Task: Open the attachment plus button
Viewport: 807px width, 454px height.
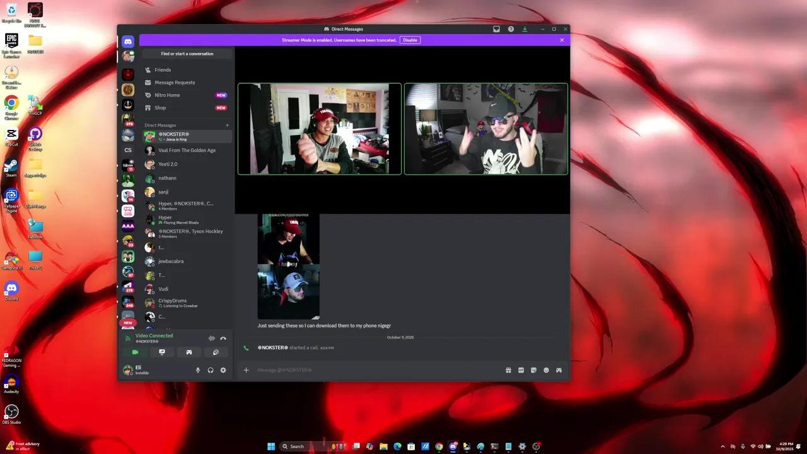Action: [246, 370]
